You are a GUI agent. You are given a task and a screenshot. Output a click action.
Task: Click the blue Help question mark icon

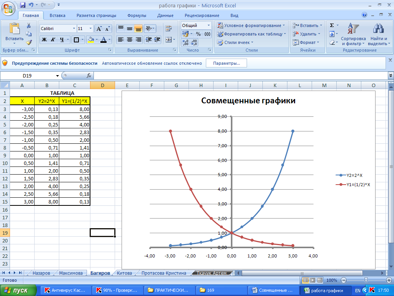point(364,15)
